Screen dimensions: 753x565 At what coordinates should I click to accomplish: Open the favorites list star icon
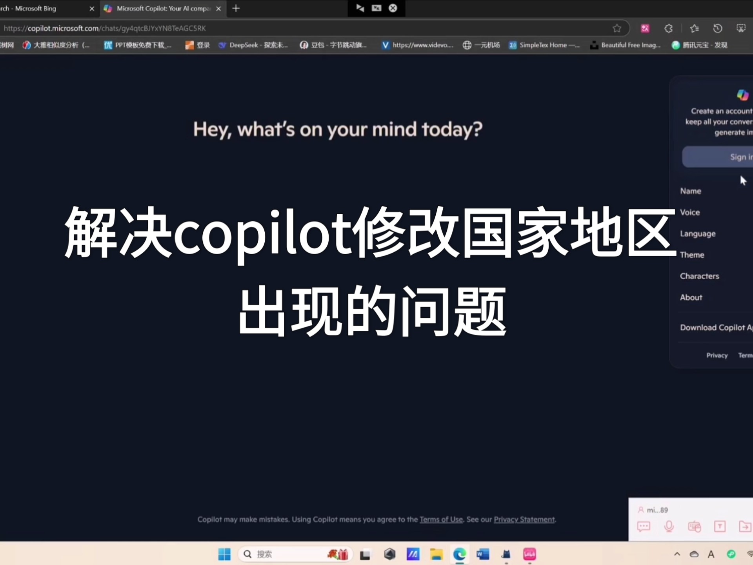(694, 28)
